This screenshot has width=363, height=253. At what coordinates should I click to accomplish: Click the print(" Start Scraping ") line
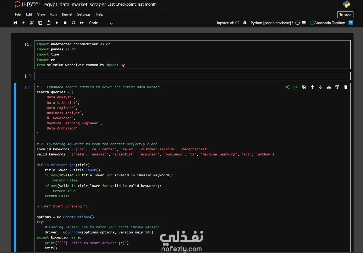click(x=62, y=206)
